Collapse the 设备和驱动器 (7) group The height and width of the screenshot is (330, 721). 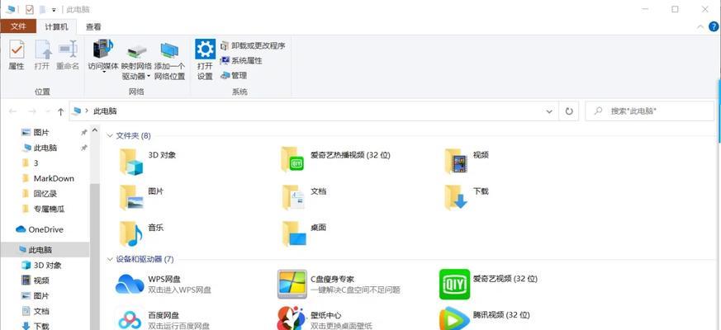coord(110,259)
